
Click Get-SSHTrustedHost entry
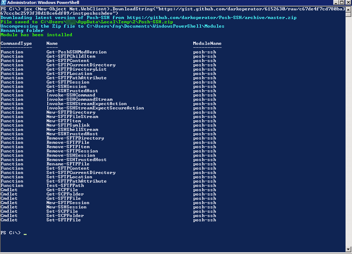[x=72, y=91]
